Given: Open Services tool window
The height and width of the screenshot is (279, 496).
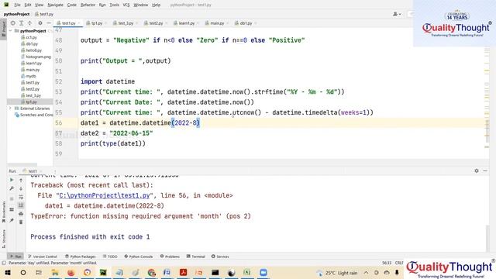Looking at the screenshot, I should 220,257.
